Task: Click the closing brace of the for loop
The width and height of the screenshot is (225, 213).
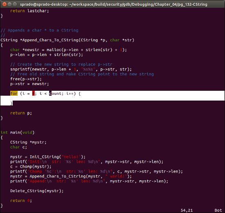Action: (11, 103)
